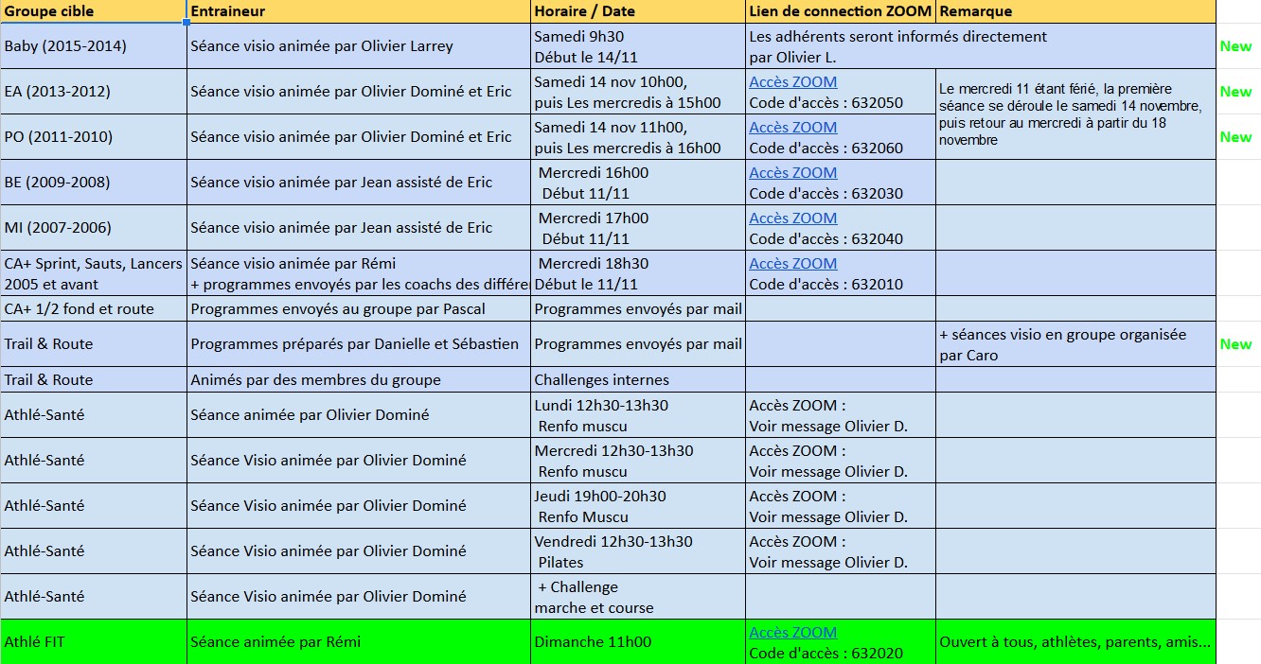Select the 'Remarque' column header
1261x664 pixels.
pyautogui.click(x=1075, y=11)
